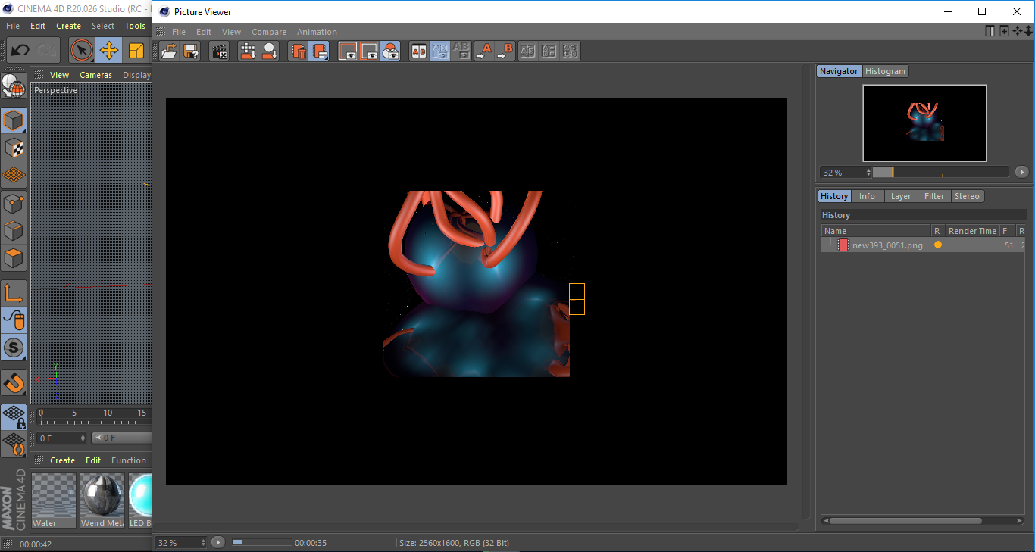Click the Make Editable icon in left palette
Image resolution: width=1035 pixels, height=552 pixels.
tap(14, 86)
